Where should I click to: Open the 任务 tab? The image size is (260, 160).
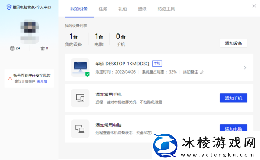(103, 9)
